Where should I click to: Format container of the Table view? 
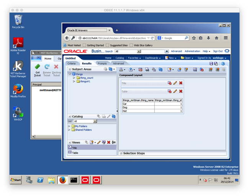coord(170,91)
